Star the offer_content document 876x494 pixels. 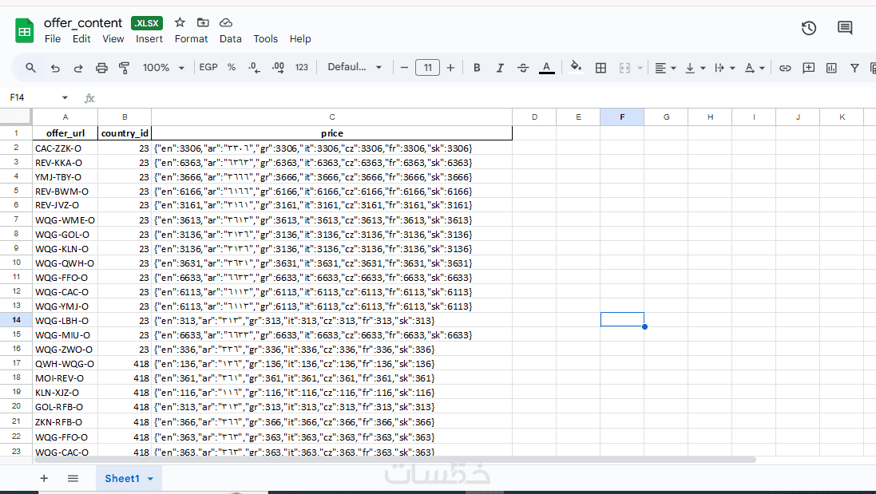[180, 22]
